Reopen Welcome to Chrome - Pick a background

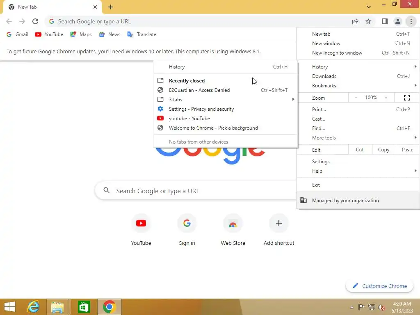point(226,128)
